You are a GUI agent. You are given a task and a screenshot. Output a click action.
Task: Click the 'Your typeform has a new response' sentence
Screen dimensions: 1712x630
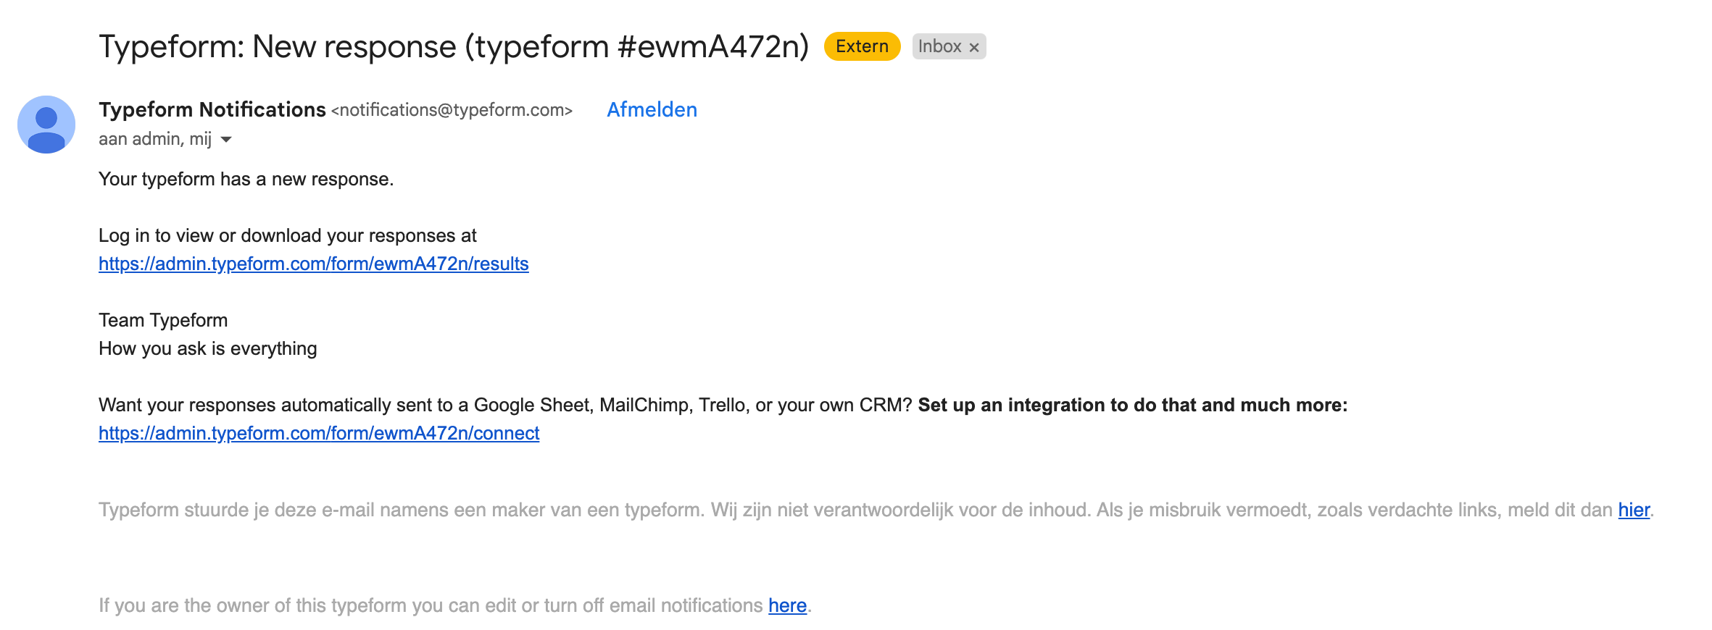246,179
